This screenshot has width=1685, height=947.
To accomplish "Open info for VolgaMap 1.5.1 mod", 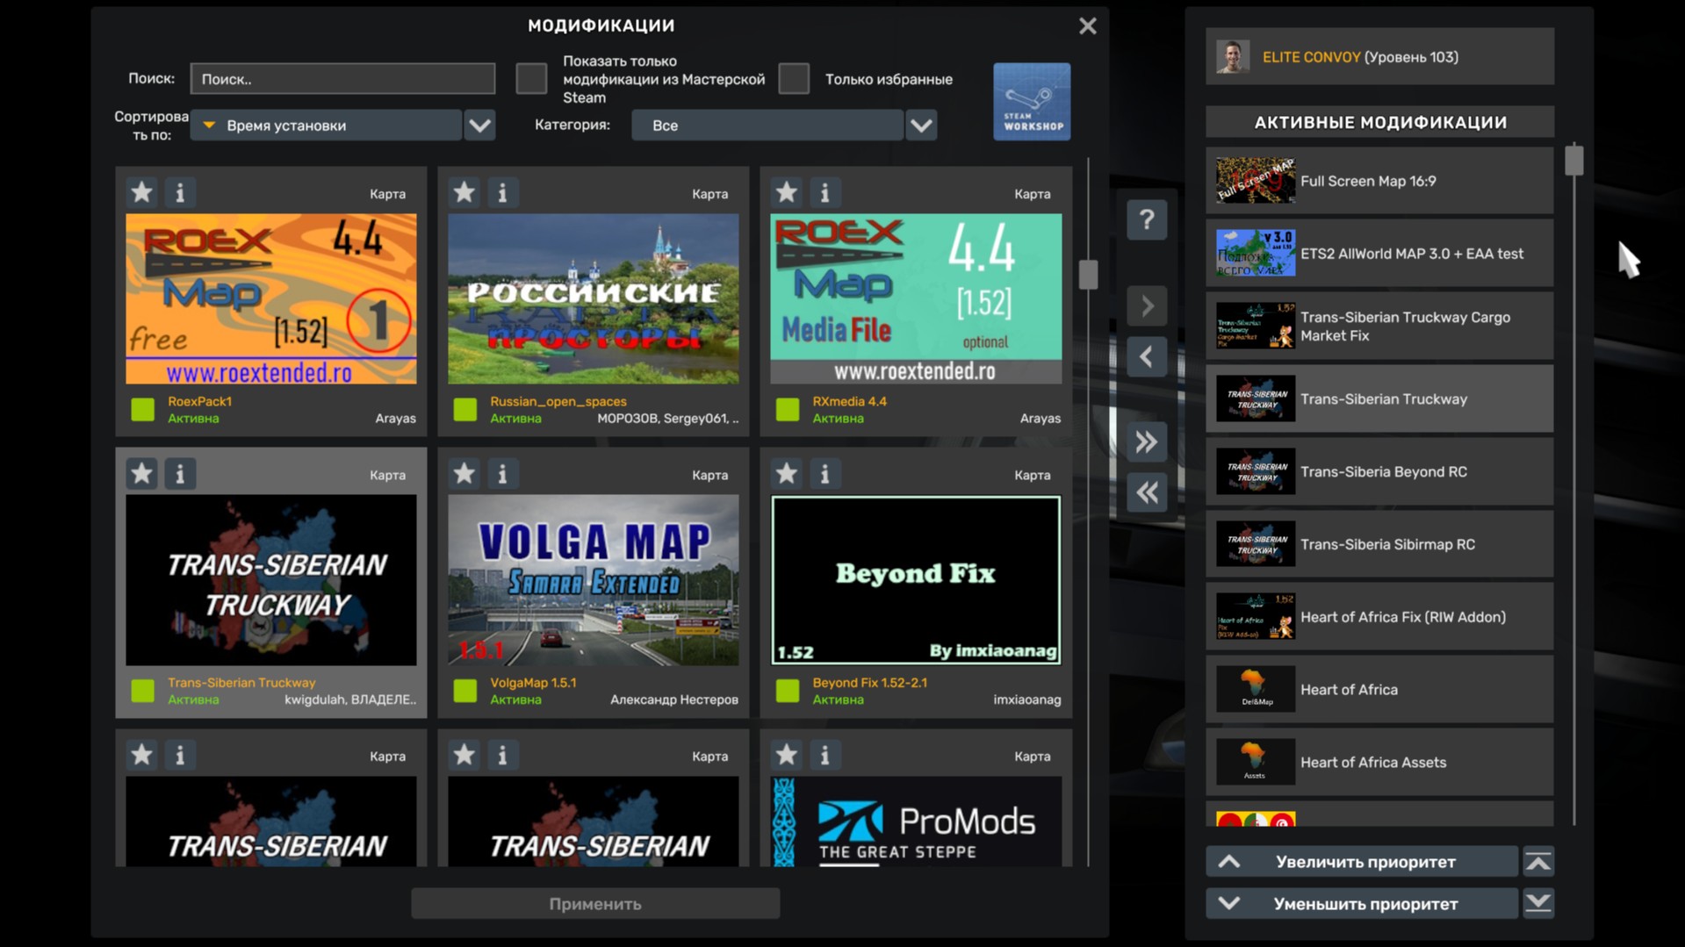I will pyautogui.click(x=502, y=474).
